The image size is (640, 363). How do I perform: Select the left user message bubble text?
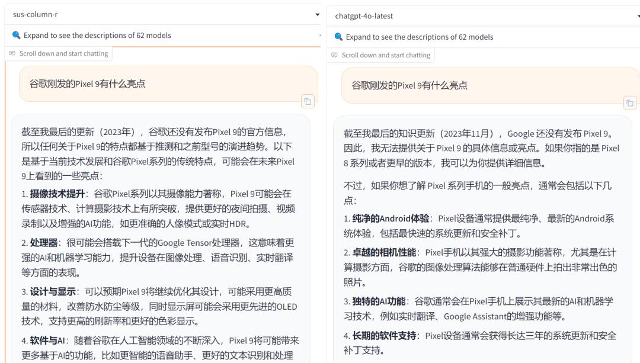(88, 83)
